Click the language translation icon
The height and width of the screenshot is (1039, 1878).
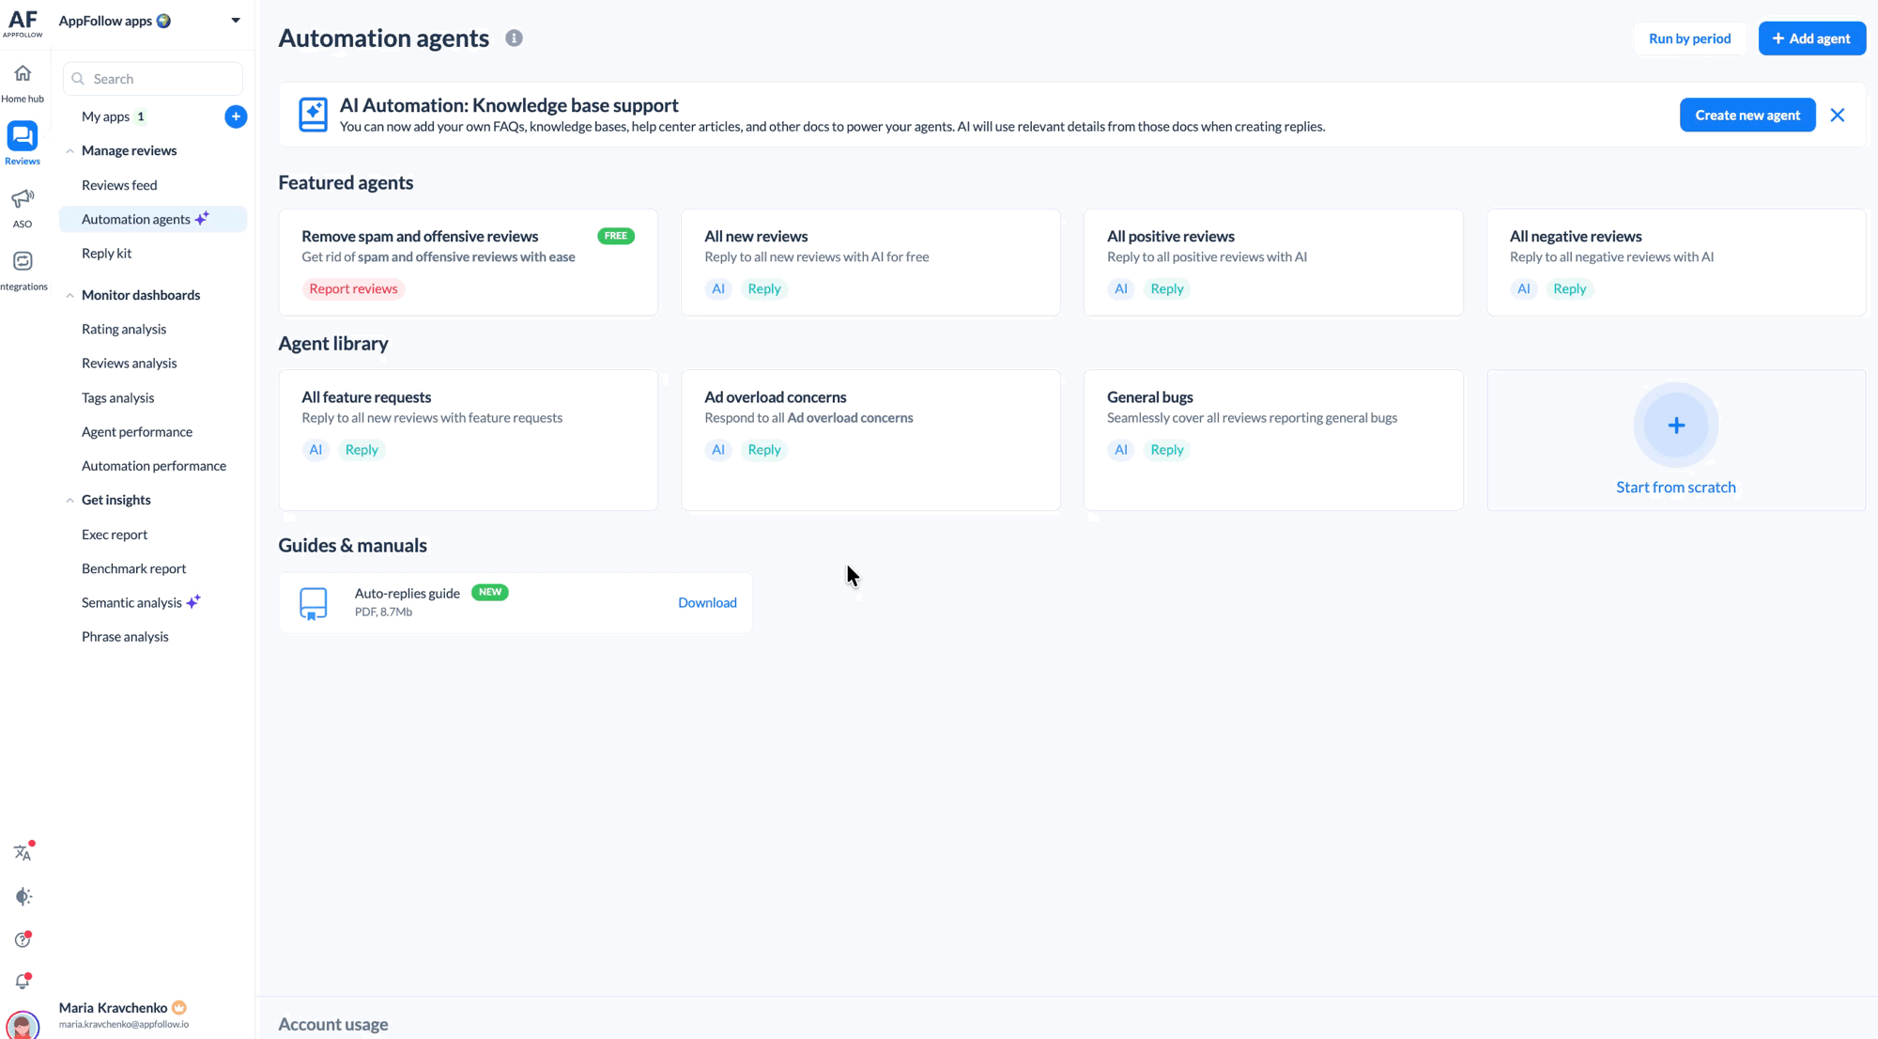pos(23,852)
